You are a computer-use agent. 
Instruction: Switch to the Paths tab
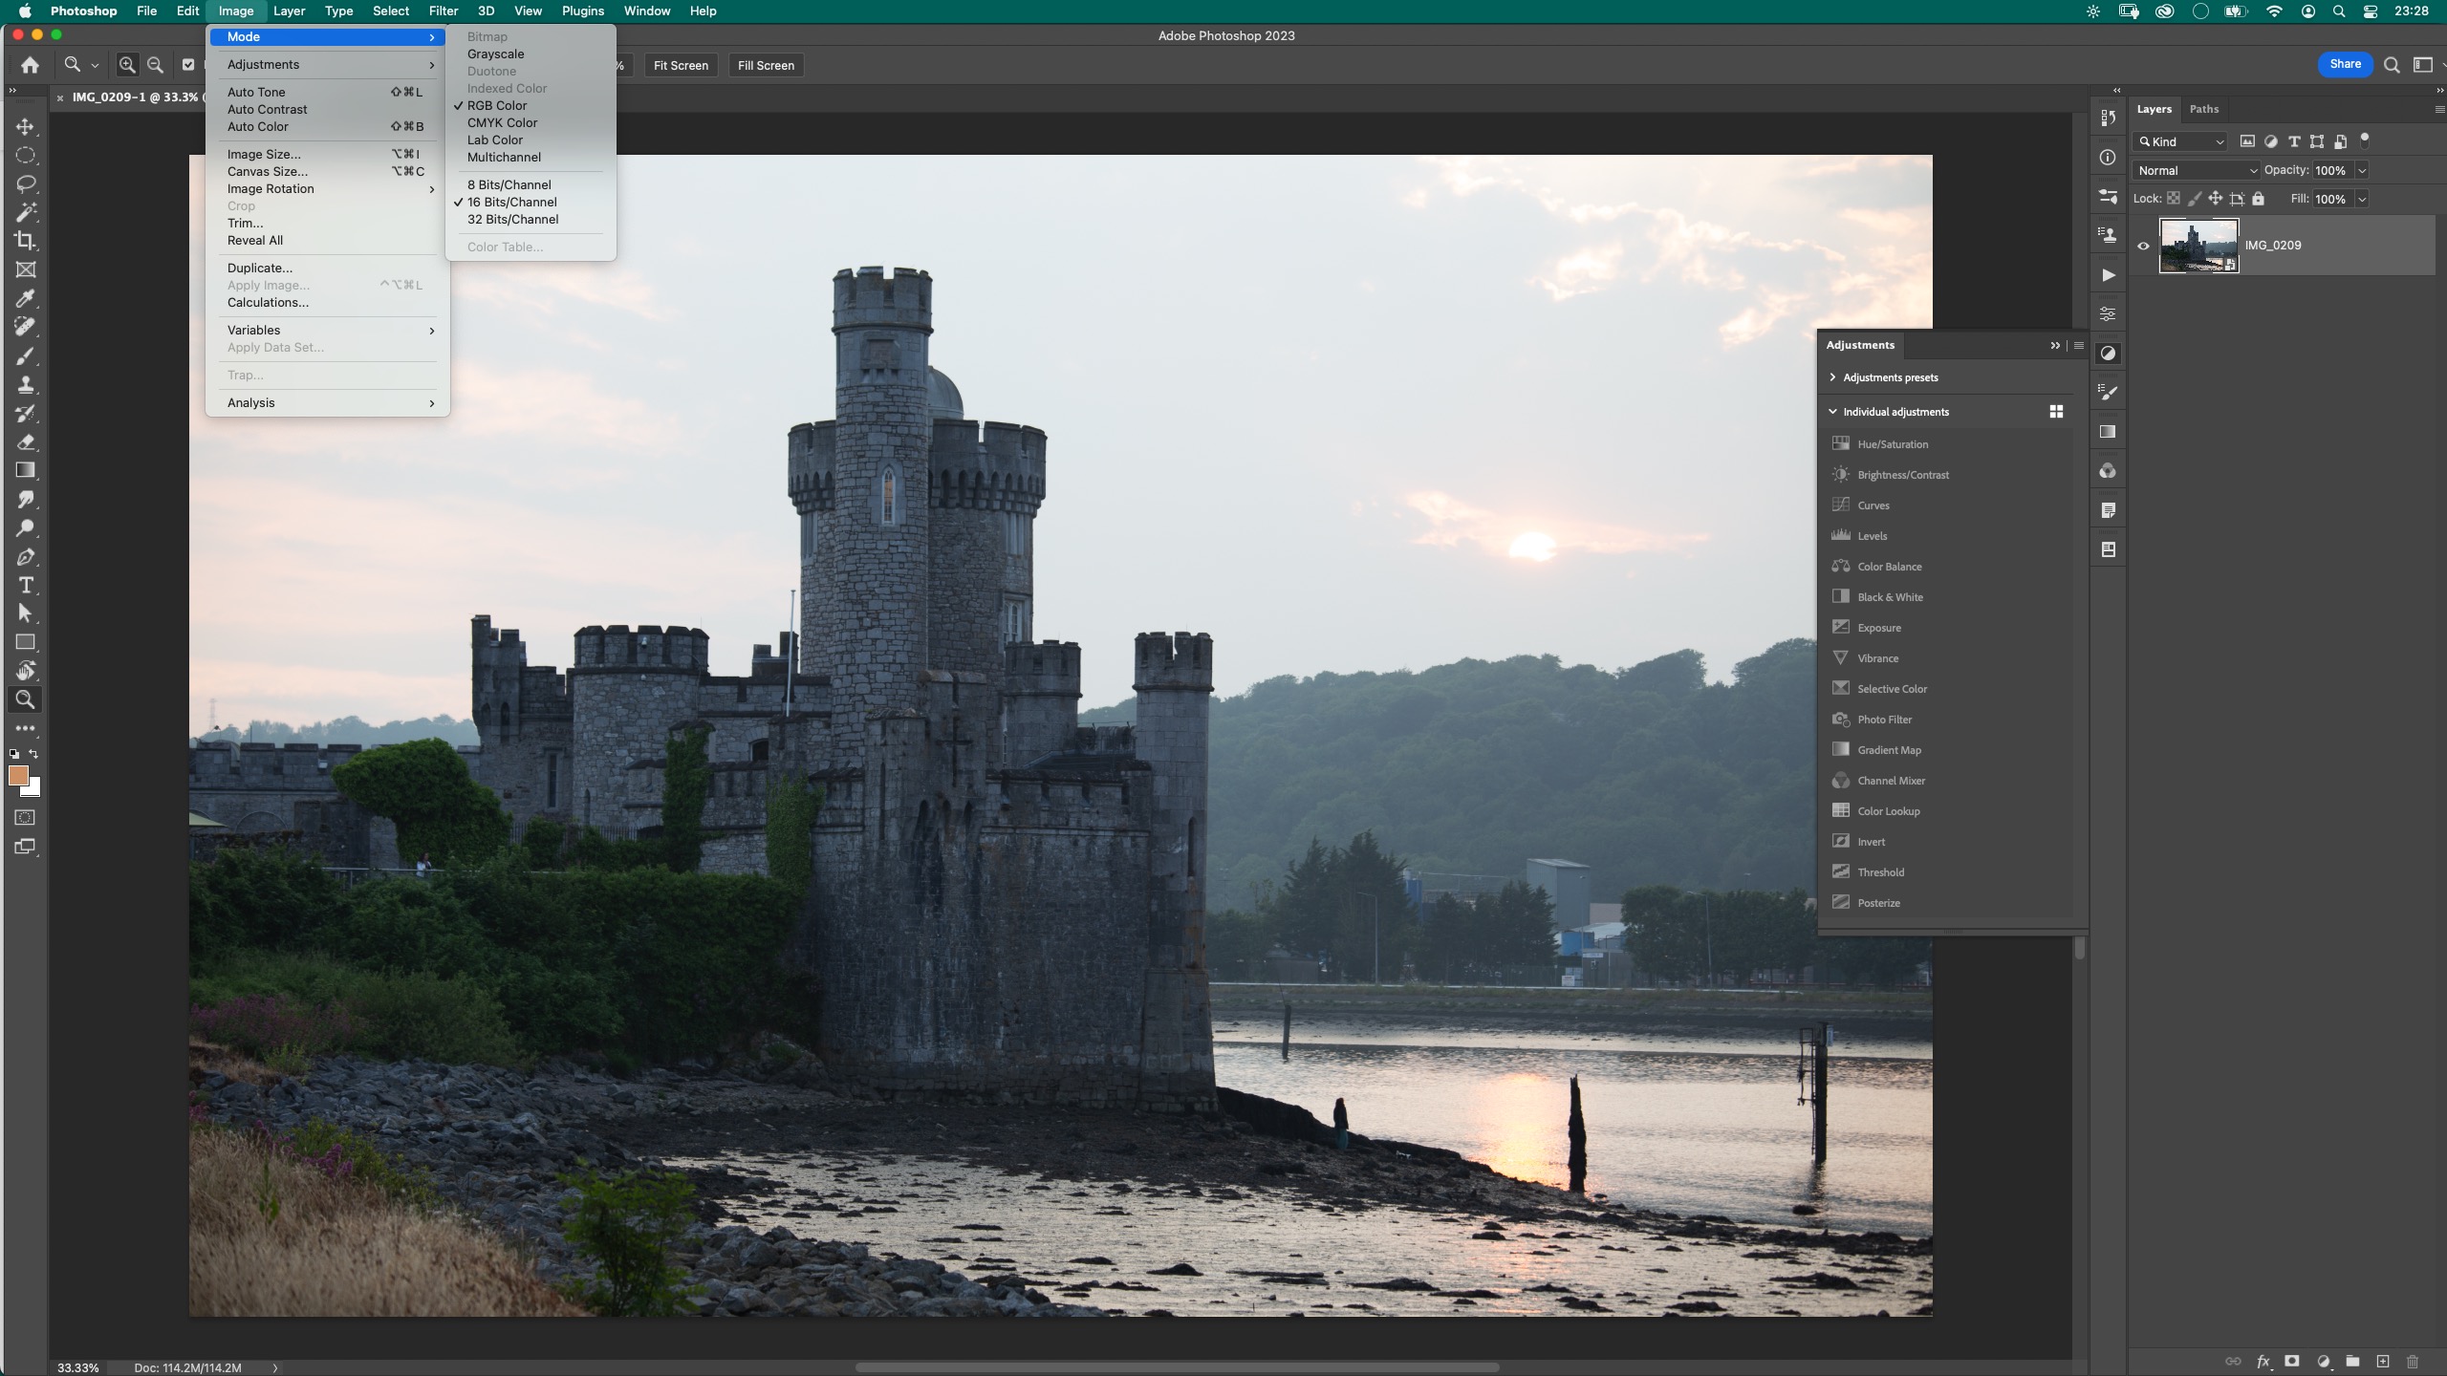[2204, 109]
